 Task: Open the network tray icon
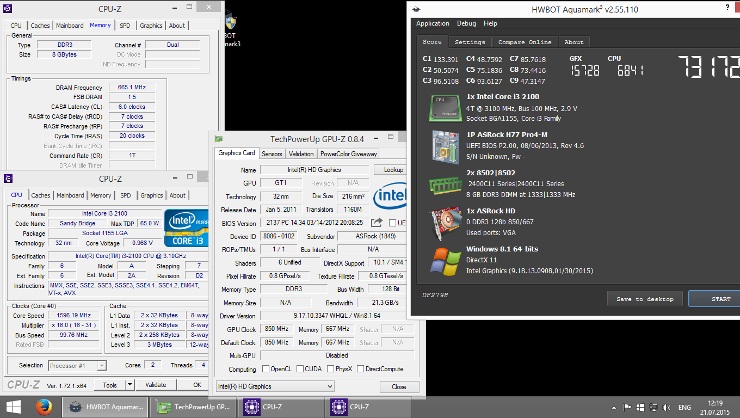pos(653,407)
